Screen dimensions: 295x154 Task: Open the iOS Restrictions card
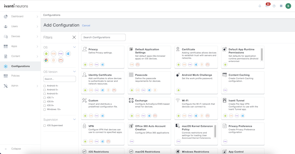(x=103, y=151)
